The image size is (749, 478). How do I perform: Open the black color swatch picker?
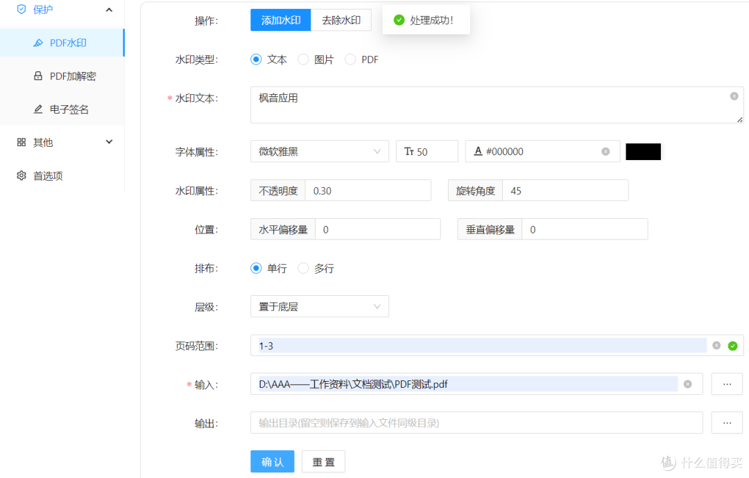pyautogui.click(x=644, y=152)
